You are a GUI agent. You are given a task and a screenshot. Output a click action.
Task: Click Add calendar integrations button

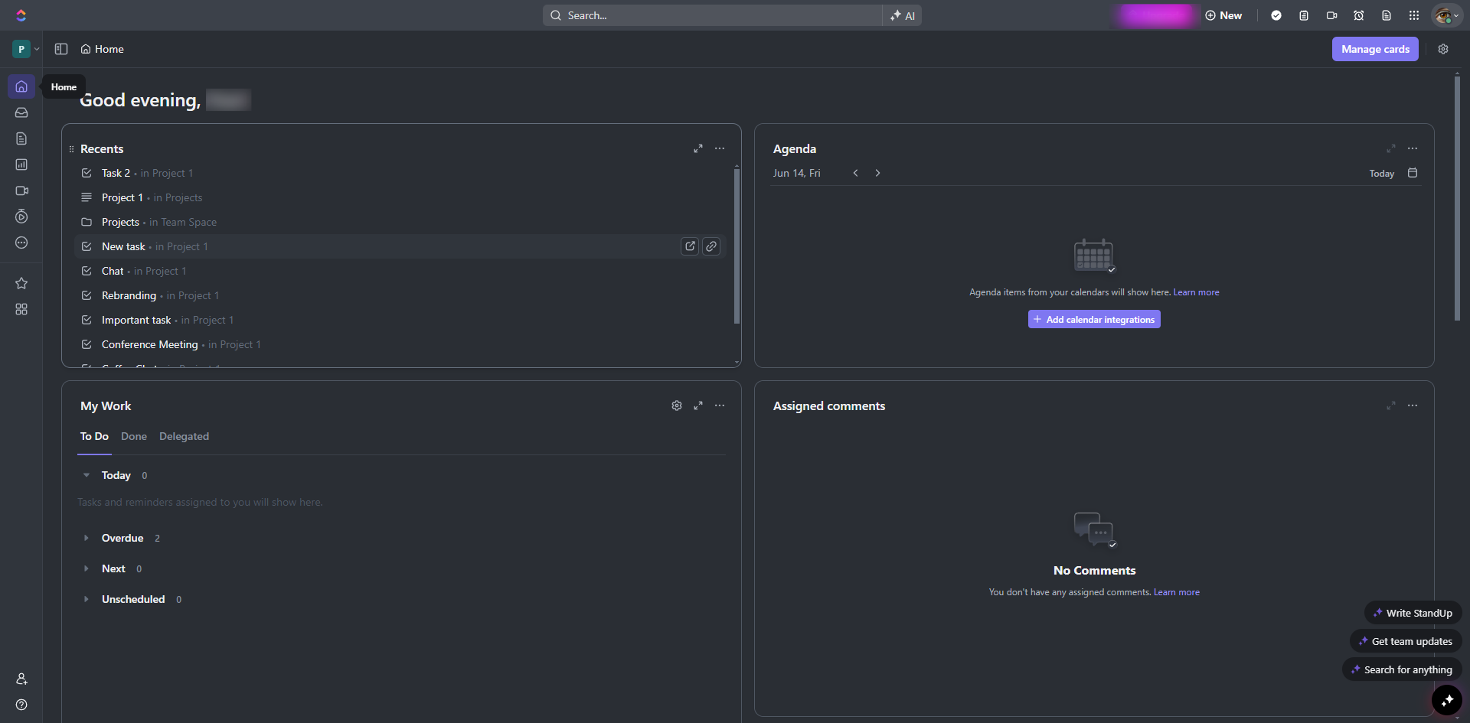coord(1093,319)
